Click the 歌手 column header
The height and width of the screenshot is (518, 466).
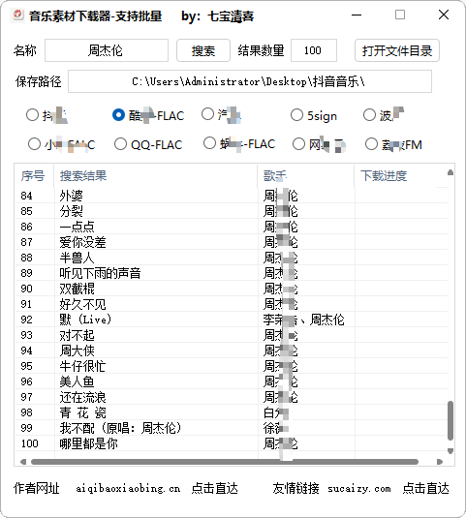point(275,176)
